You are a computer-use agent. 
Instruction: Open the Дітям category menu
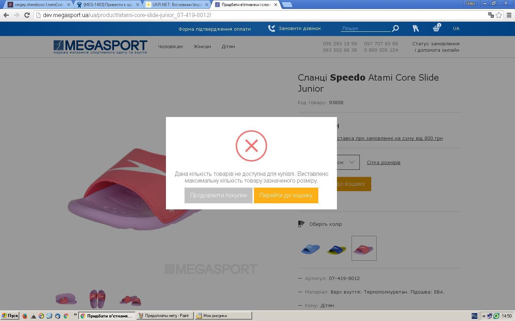[x=228, y=47]
